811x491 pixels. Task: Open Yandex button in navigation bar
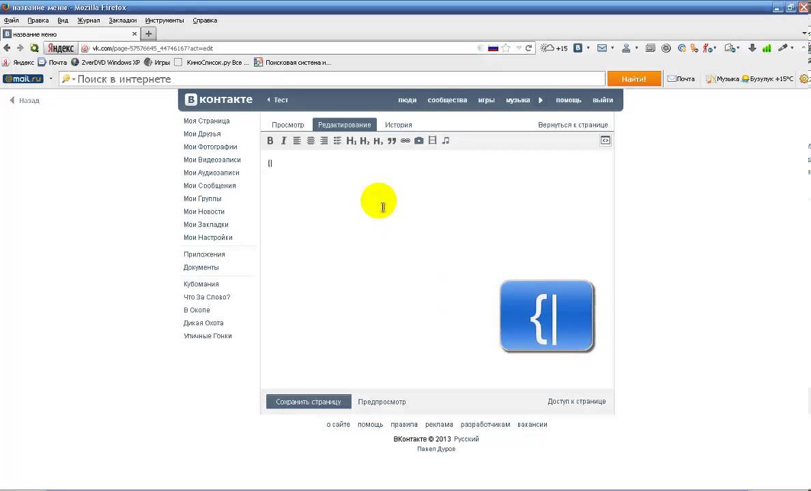pyautogui.click(x=61, y=48)
